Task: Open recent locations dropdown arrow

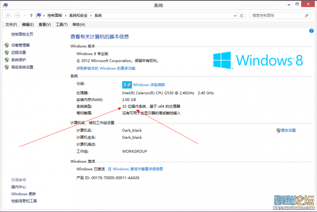Action: coord(24,15)
